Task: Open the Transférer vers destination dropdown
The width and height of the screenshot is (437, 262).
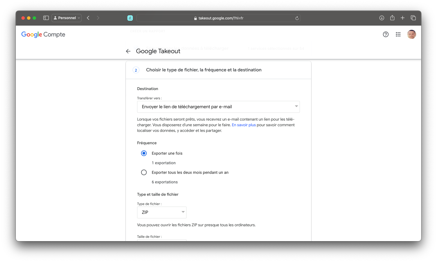Action: 218,107
